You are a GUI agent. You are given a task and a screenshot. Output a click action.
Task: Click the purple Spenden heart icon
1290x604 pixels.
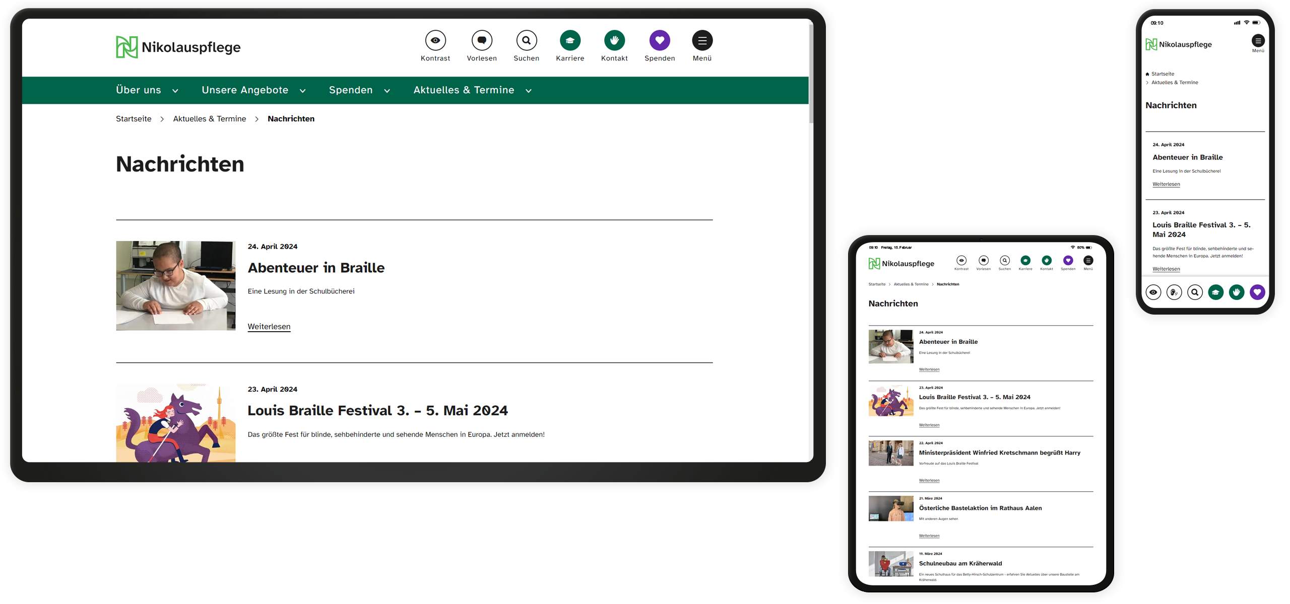coord(659,40)
